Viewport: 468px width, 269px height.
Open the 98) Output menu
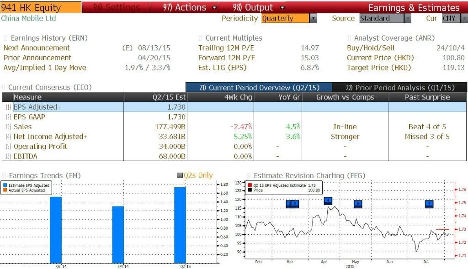[258, 7]
